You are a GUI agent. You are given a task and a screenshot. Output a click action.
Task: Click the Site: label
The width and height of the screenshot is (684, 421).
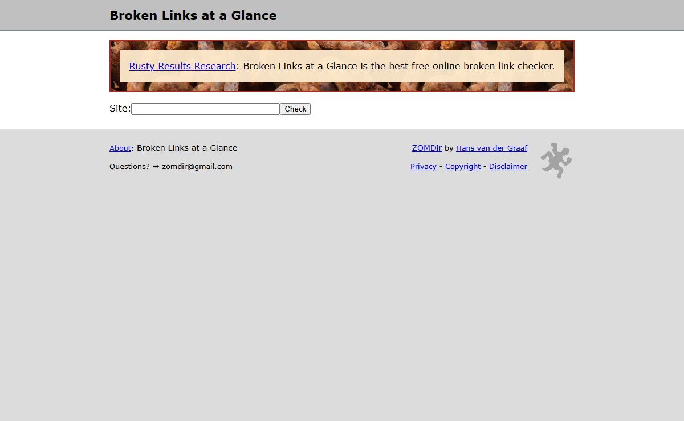point(120,108)
